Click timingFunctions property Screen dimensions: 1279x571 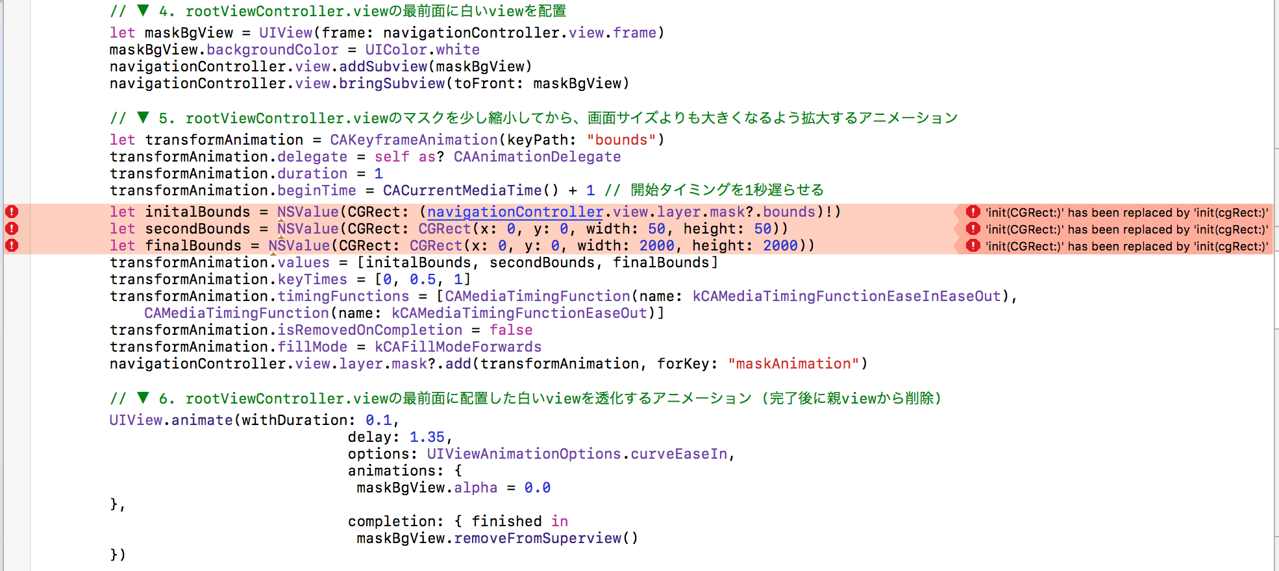click(343, 297)
